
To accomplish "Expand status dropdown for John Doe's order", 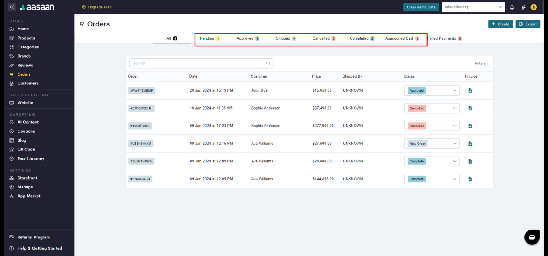I will point(455,90).
